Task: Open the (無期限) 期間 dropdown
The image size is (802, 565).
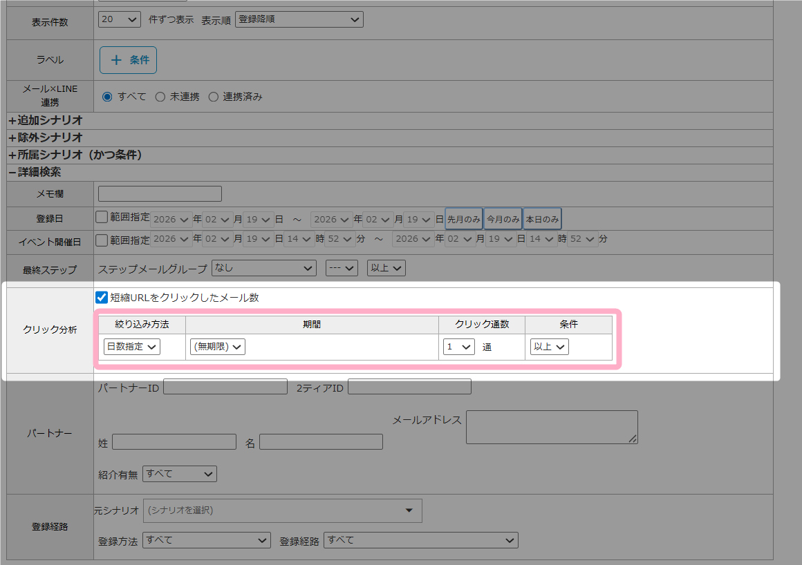Action: point(218,347)
